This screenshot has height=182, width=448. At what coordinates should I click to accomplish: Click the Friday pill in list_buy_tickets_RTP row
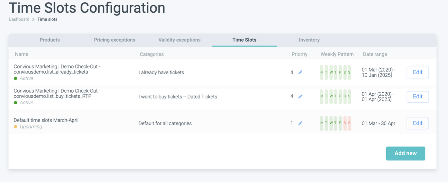point(340,96)
